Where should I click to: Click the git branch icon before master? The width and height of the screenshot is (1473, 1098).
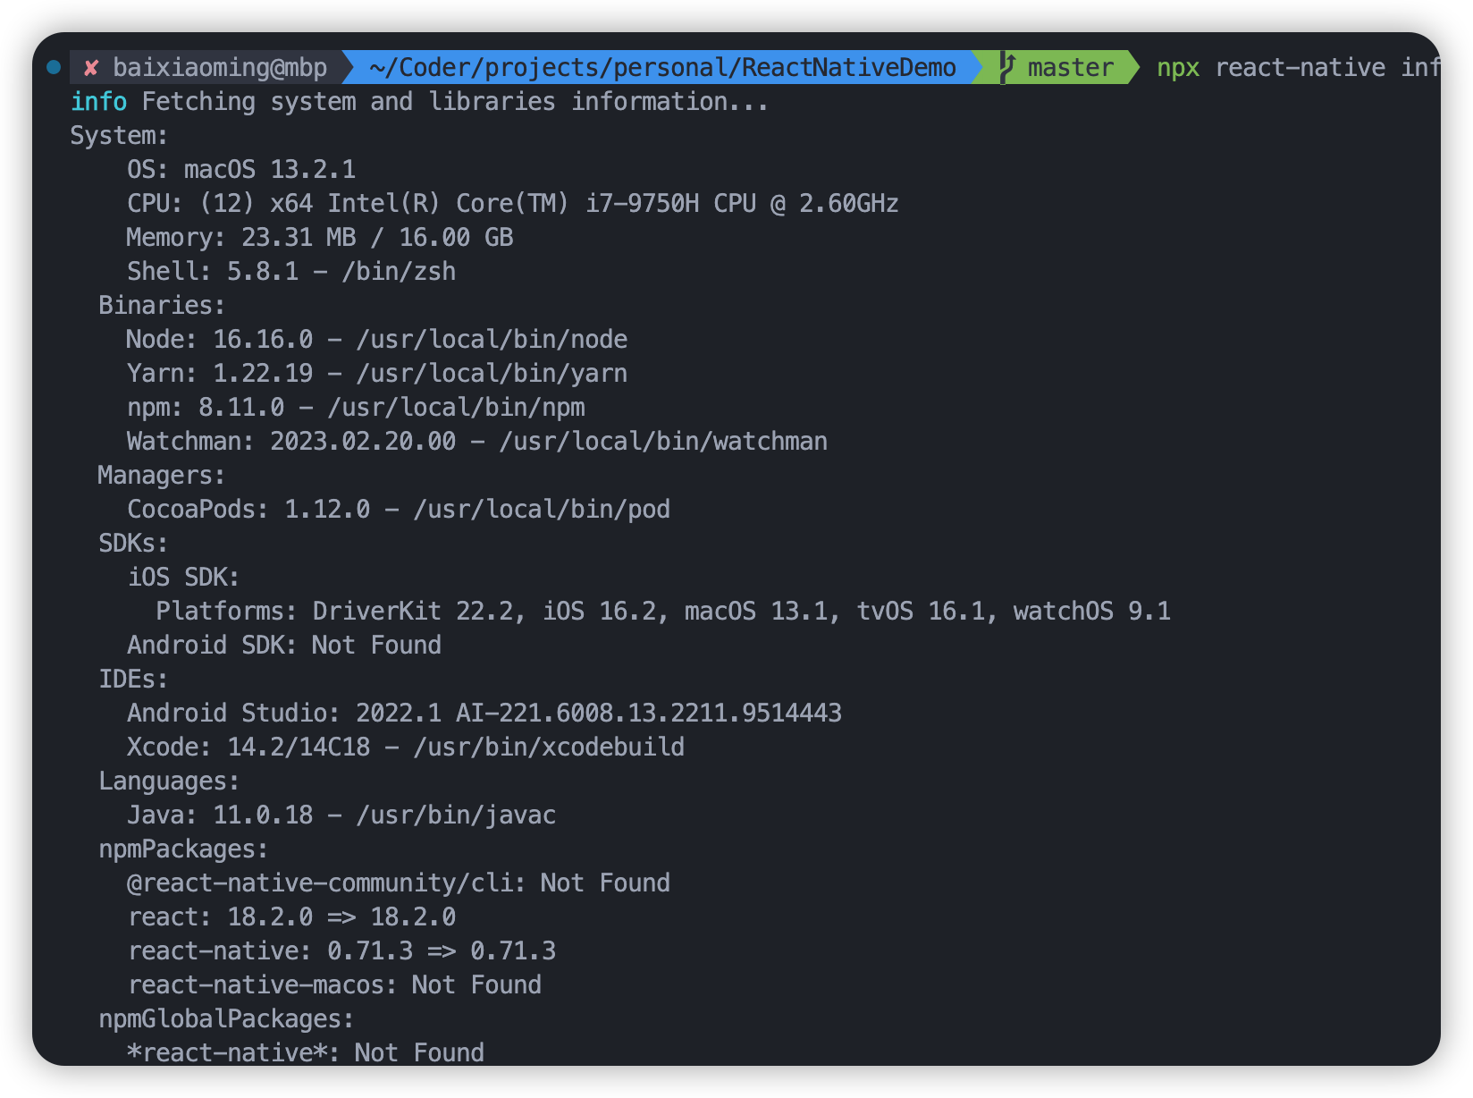tap(1007, 67)
